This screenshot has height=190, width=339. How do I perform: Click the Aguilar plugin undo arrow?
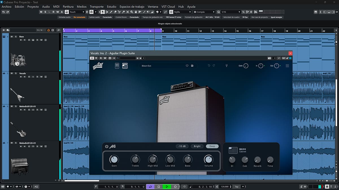click(x=209, y=66)
